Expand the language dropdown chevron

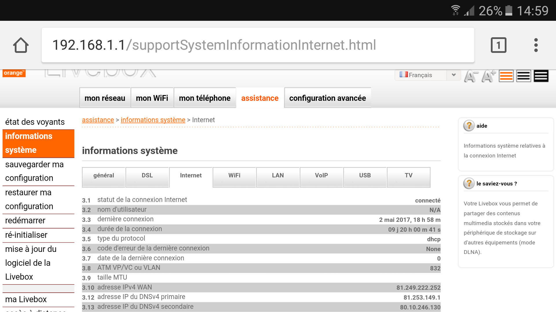[453, 75]
